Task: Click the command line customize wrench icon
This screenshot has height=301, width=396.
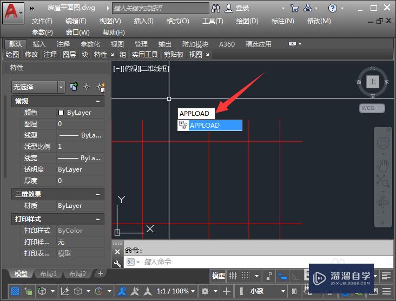Action: tap(117, 264)
